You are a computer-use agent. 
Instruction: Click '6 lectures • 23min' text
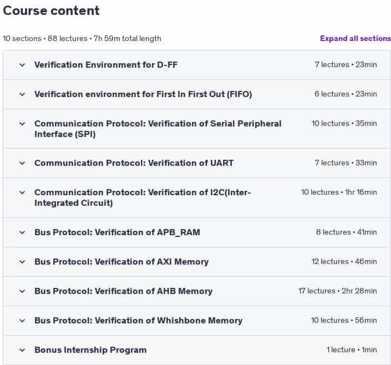346,94
